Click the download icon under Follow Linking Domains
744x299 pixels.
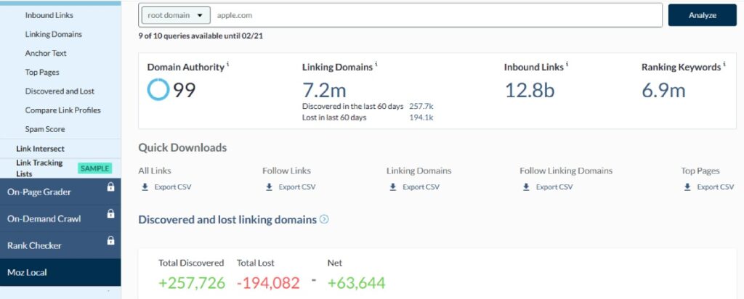526,187
